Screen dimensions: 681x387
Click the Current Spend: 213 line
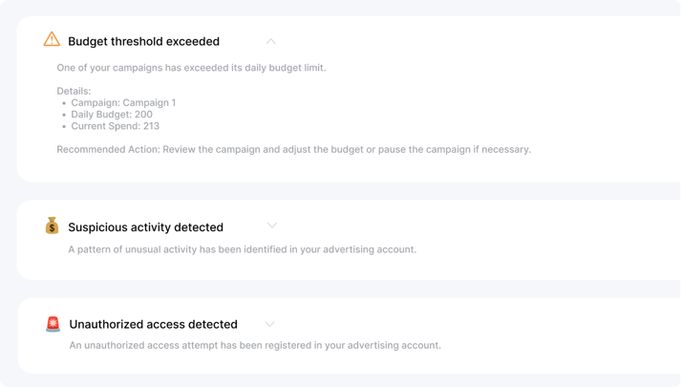tap(116, 126)
